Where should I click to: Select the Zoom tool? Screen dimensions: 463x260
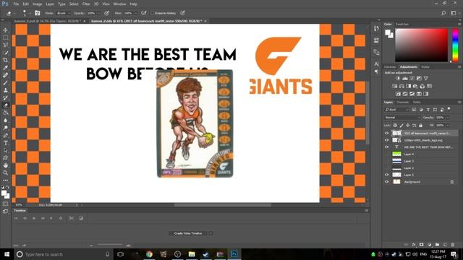pos(5,173)
